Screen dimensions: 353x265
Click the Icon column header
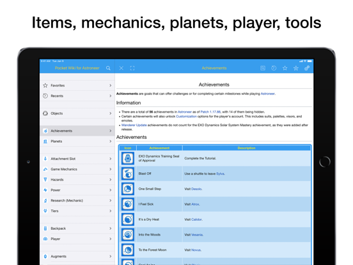click(x=128, y=148)
